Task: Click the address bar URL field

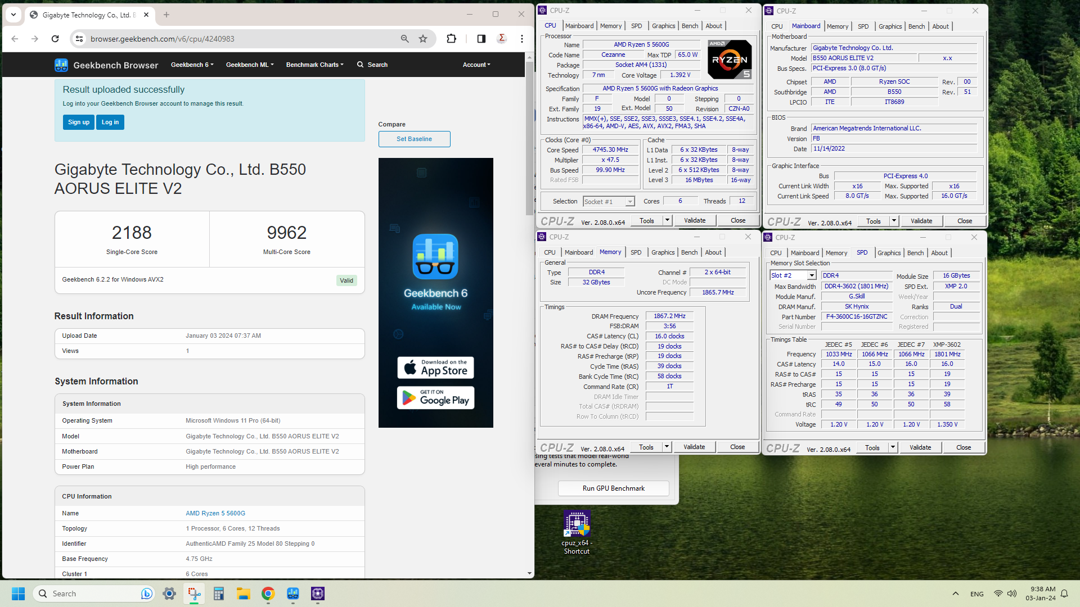Action: 242,39
